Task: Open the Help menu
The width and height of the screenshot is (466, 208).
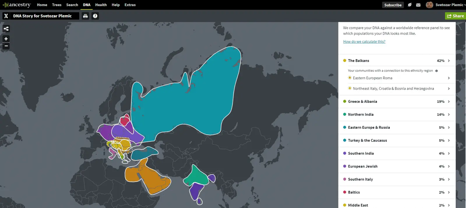Action: [116, 5]
